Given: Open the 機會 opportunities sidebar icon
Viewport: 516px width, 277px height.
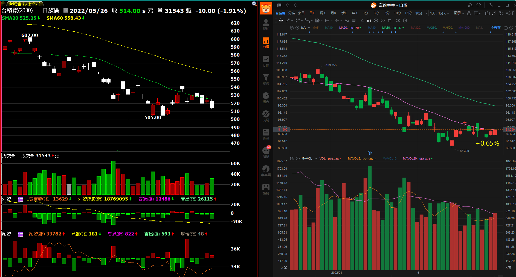Looking at the screenshot, I should [x=266, y=79].
